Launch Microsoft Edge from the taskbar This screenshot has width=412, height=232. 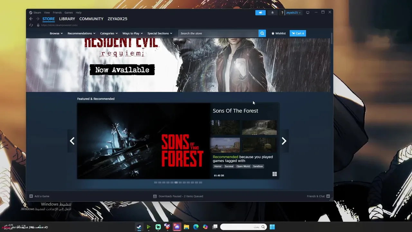coord(196,227)
